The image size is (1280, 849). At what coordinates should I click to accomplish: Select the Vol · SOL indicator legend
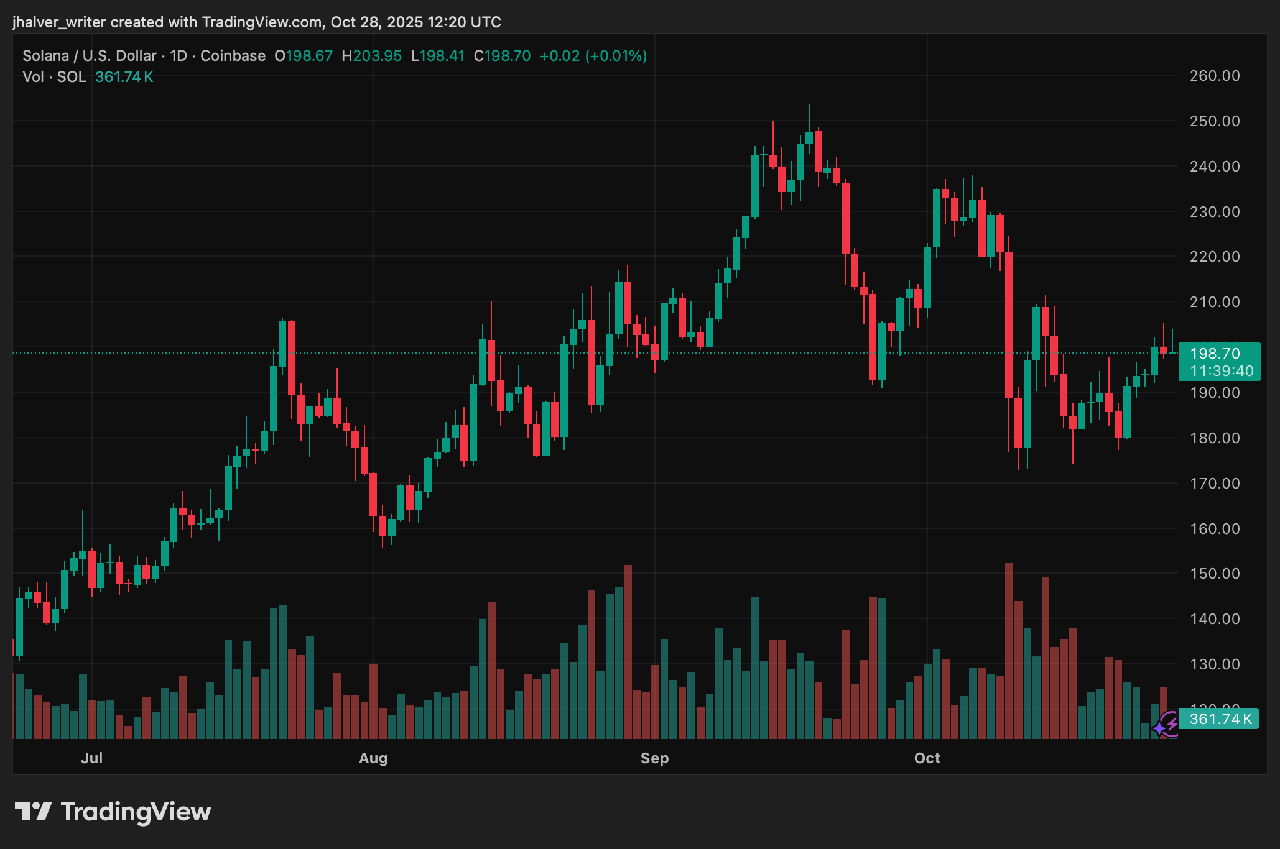[x=54, y=77]
